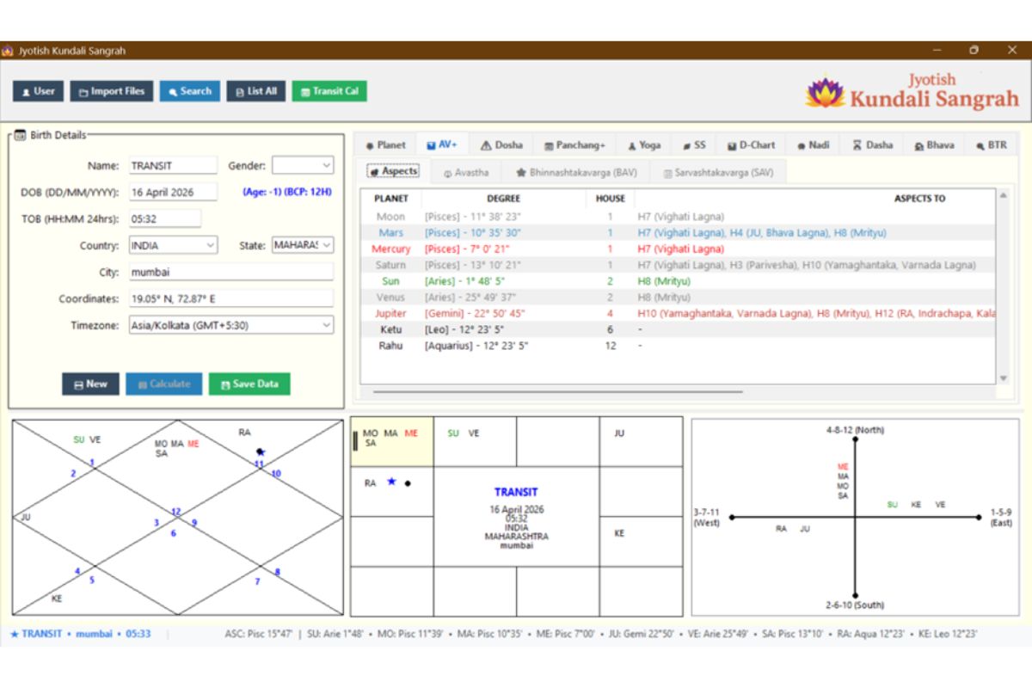This screenshot has height=688, width=1032.
Task: Open the BTR tab
Action: (991, 145)
